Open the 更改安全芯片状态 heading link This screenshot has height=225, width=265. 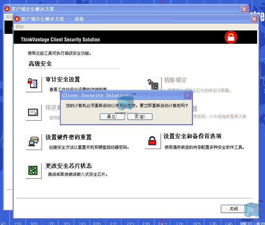click(x=68, y=166)
